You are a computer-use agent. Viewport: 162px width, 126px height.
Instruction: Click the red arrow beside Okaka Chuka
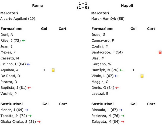(x=39, y=122)
